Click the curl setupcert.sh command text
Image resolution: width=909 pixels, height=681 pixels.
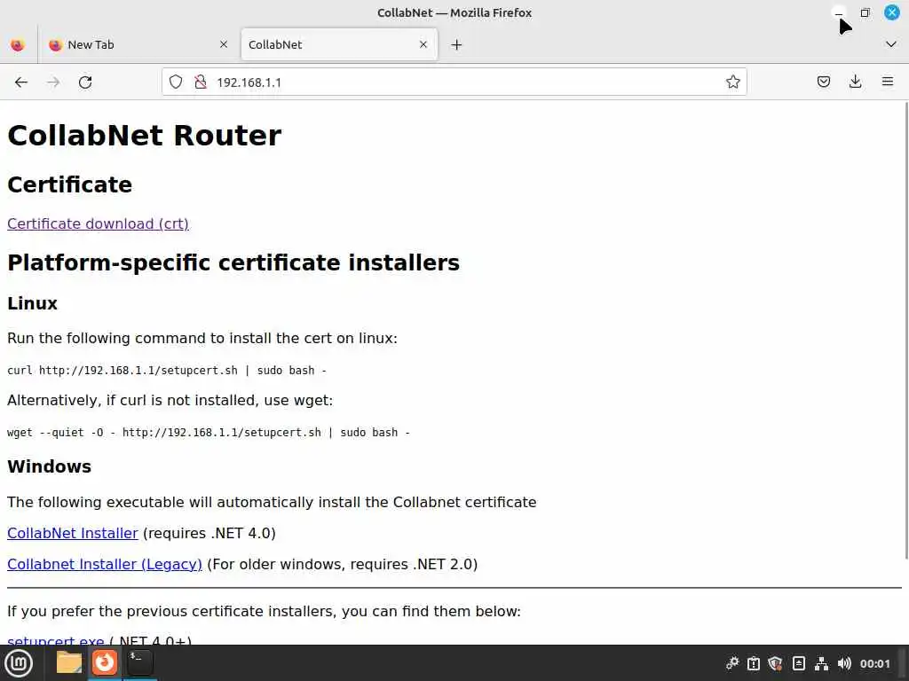(167, 370)
